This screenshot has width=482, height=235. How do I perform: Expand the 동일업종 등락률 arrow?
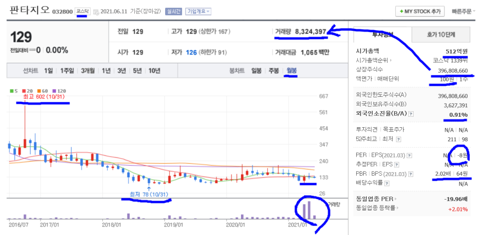[398, 208]
